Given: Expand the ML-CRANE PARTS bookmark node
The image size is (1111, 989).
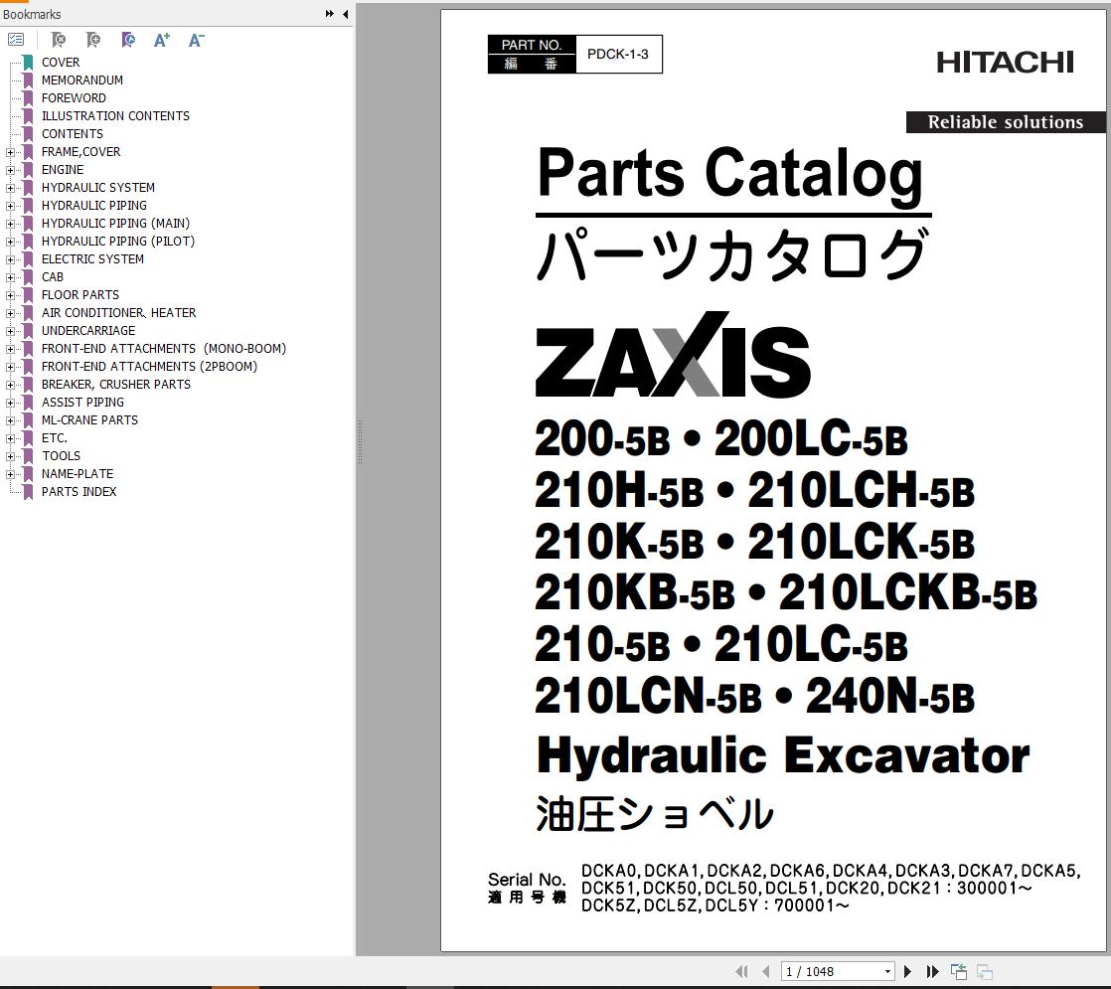Looking at the screenshot, I should tap(10, 420).
